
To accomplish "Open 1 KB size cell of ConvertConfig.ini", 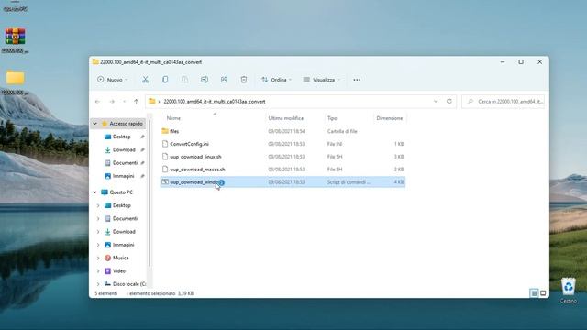I will pos(399,144).
